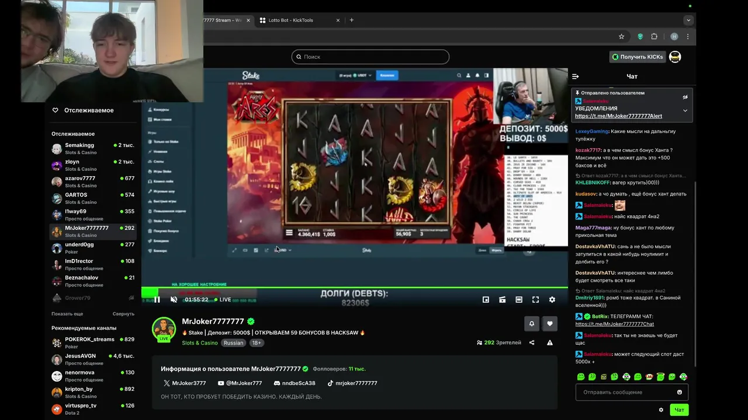Viewport: 748px width, 420px height.
Task: Click the Slots & Casino category link
Action: point(199,343)
